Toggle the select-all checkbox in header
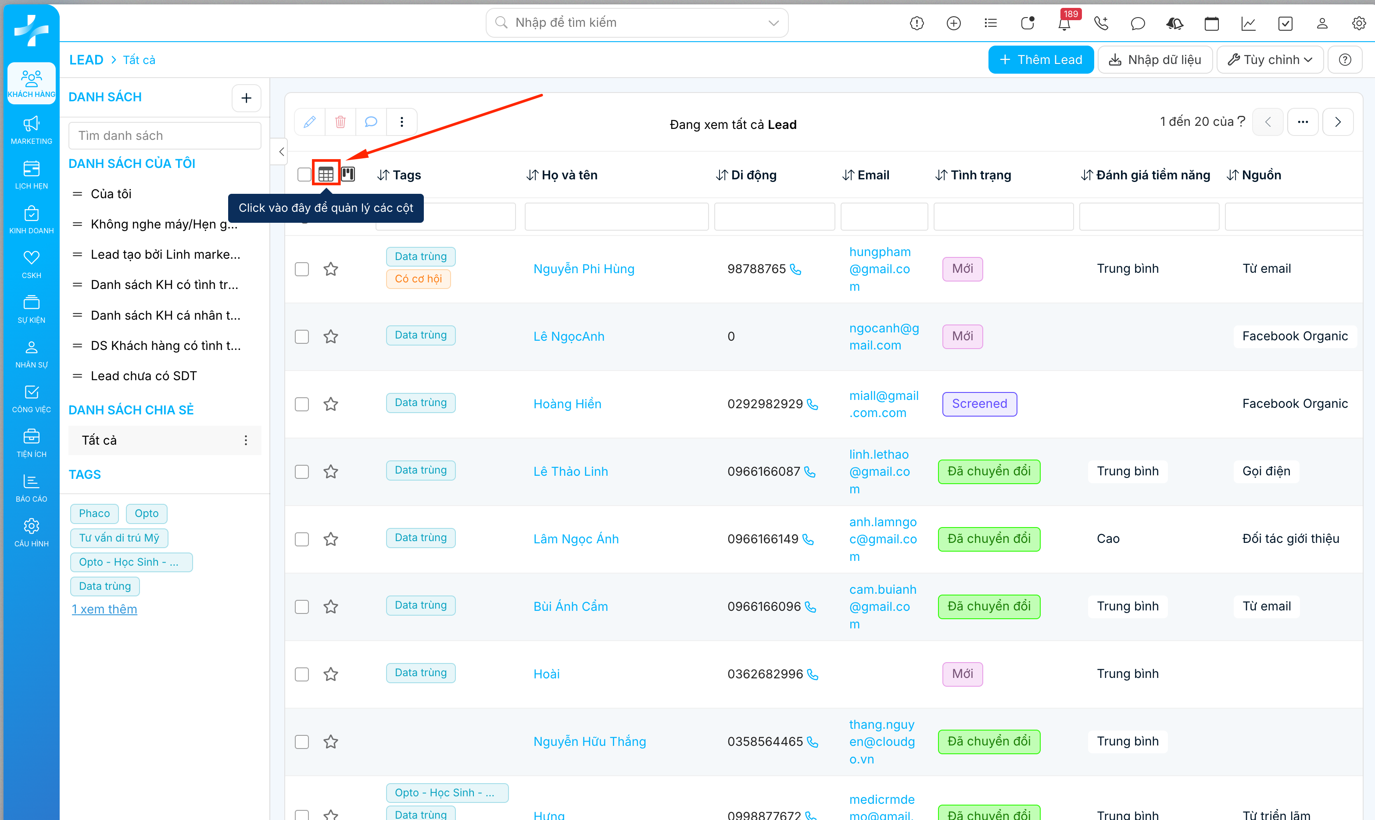The image size is (1375, 820). (x=304, y=175)
